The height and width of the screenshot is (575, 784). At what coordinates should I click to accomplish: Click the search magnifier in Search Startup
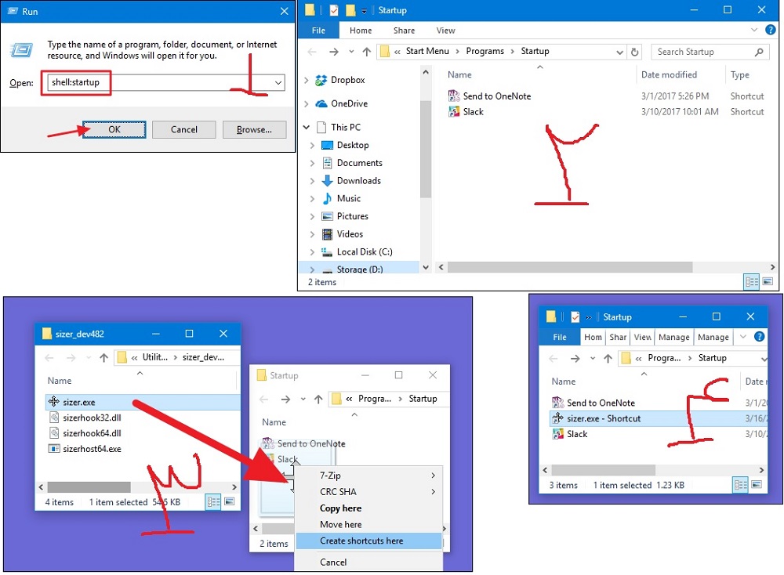pos(759,52)
